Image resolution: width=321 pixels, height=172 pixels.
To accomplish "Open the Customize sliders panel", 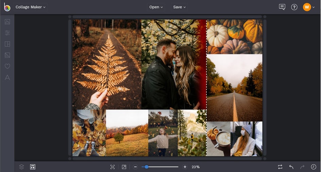I will tap(7, 33).
